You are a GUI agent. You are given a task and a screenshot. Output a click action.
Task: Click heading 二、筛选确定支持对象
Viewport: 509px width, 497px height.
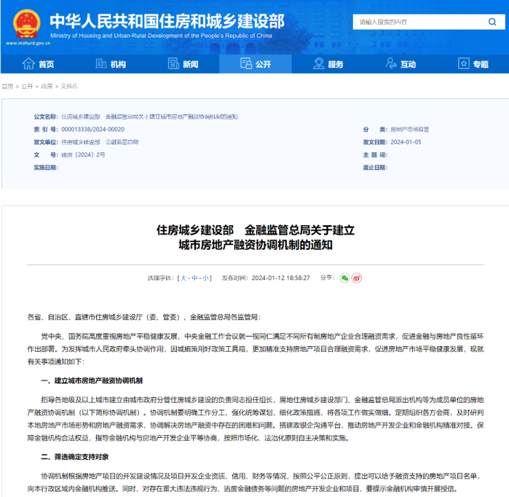[75, 457]
